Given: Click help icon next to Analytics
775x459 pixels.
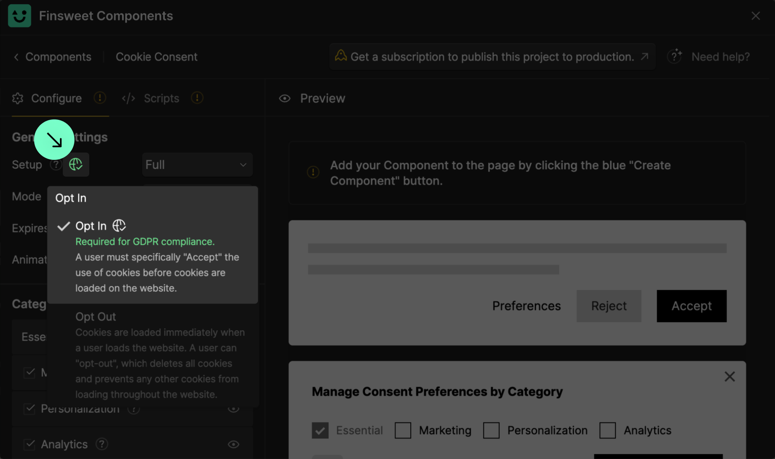Looking at the screenshot, I should 102,444.
